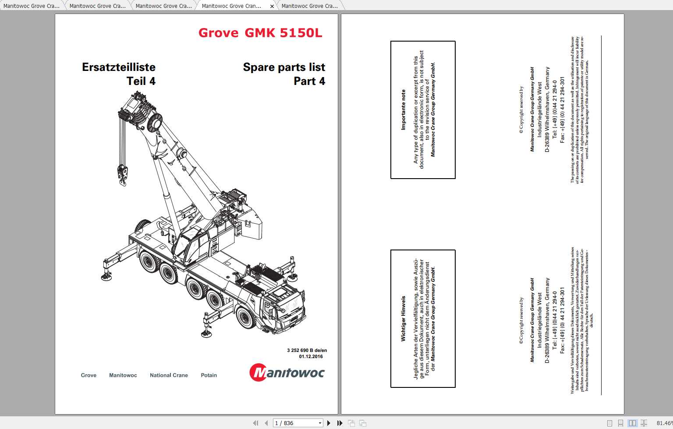This screenshot has width=673, height=429.
Task: Open the page number dropdown
Action: coord(320,423)
